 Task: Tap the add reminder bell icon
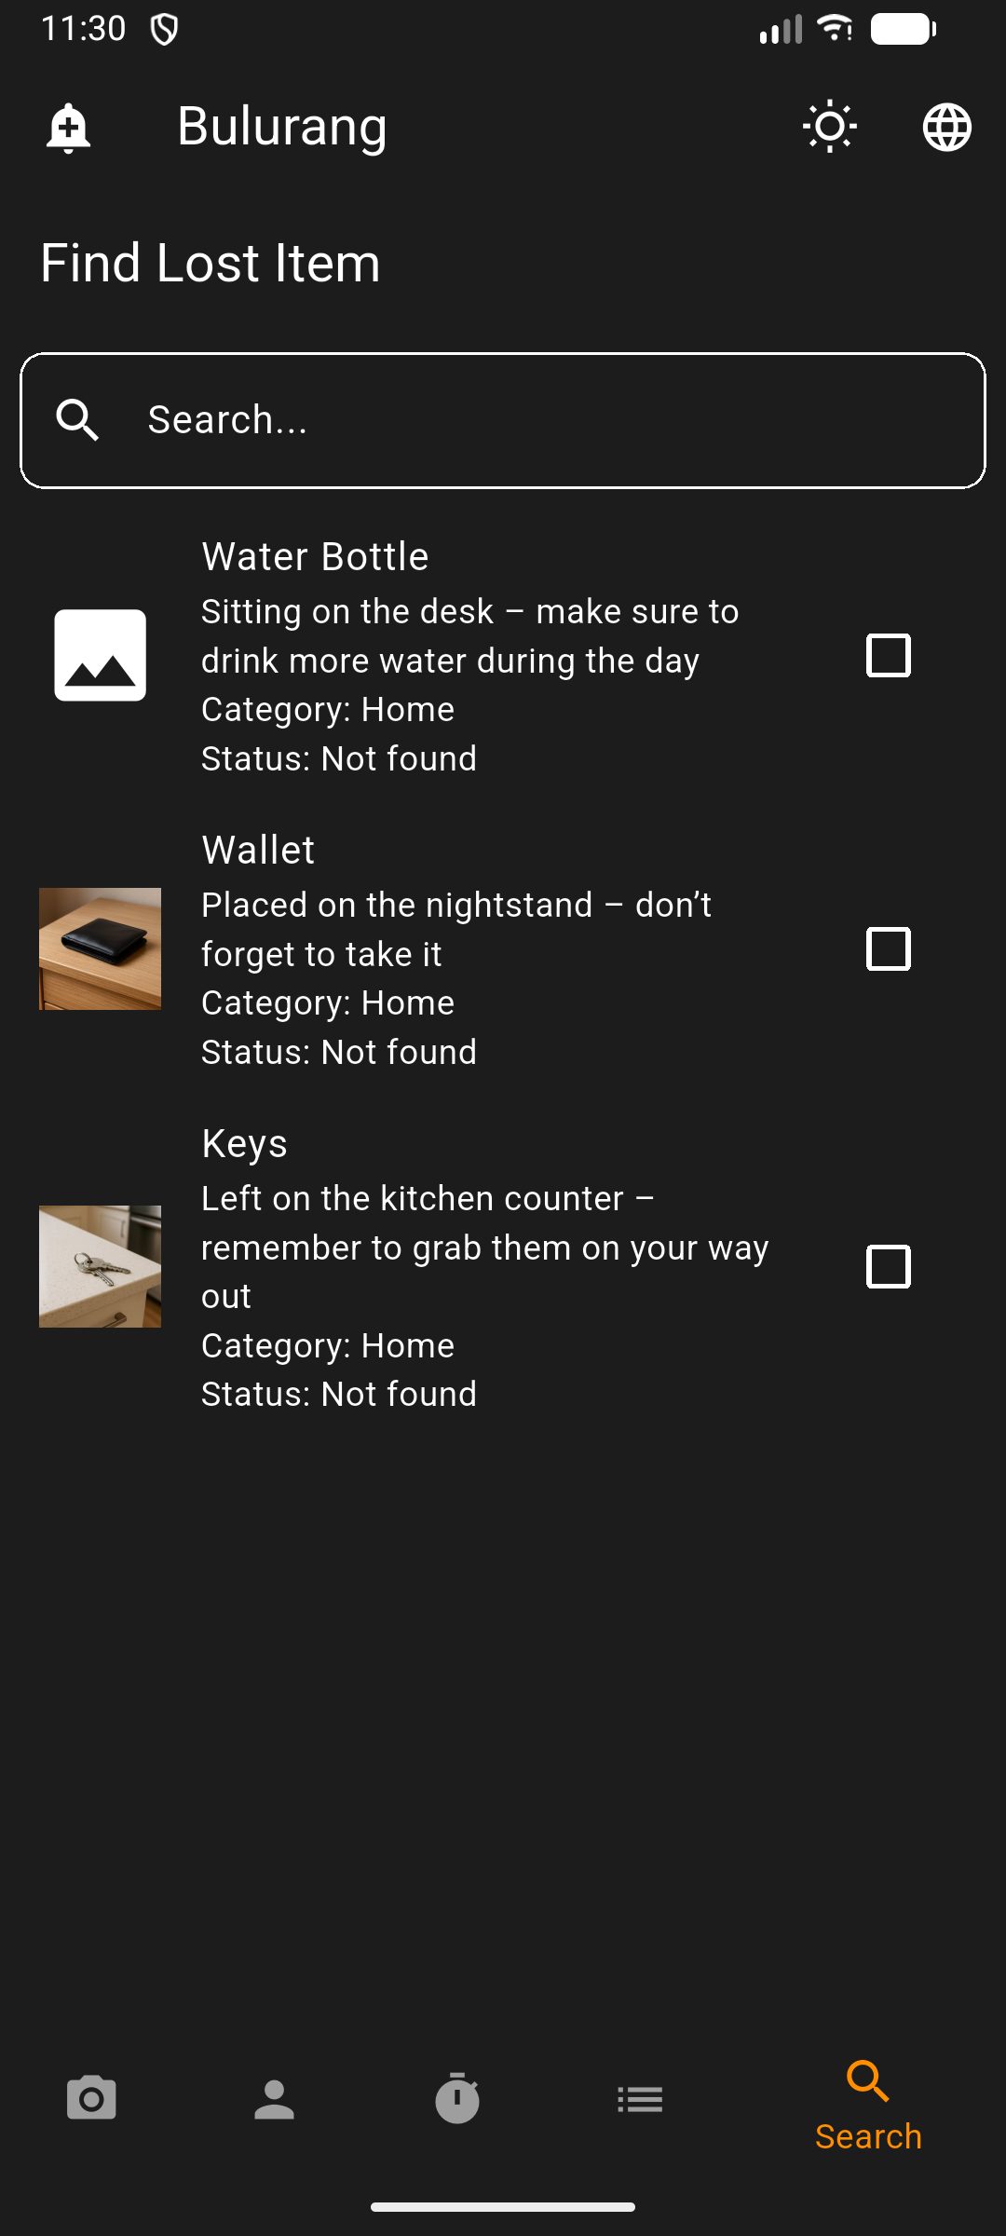pos(68,127)
